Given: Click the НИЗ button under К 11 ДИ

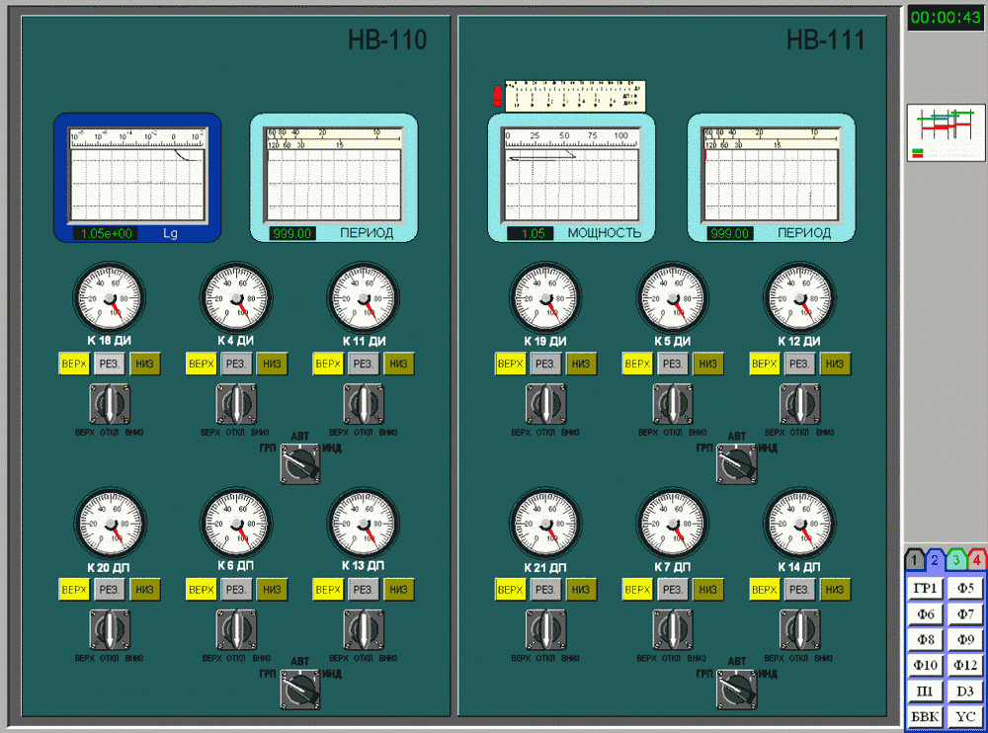Looking at the screenshot, I should (399, 364).
